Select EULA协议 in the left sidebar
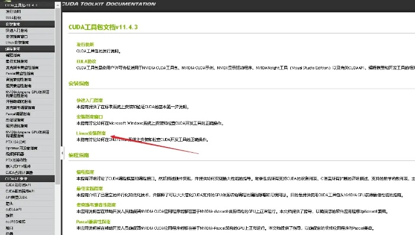This screenshot has width=415, height=235. 13,18
